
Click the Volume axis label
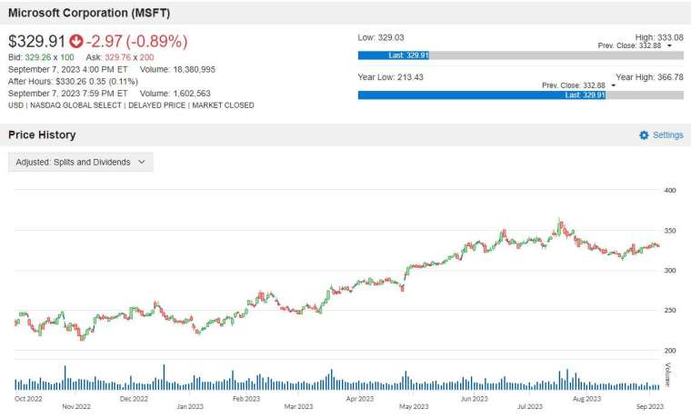point(667,374)
